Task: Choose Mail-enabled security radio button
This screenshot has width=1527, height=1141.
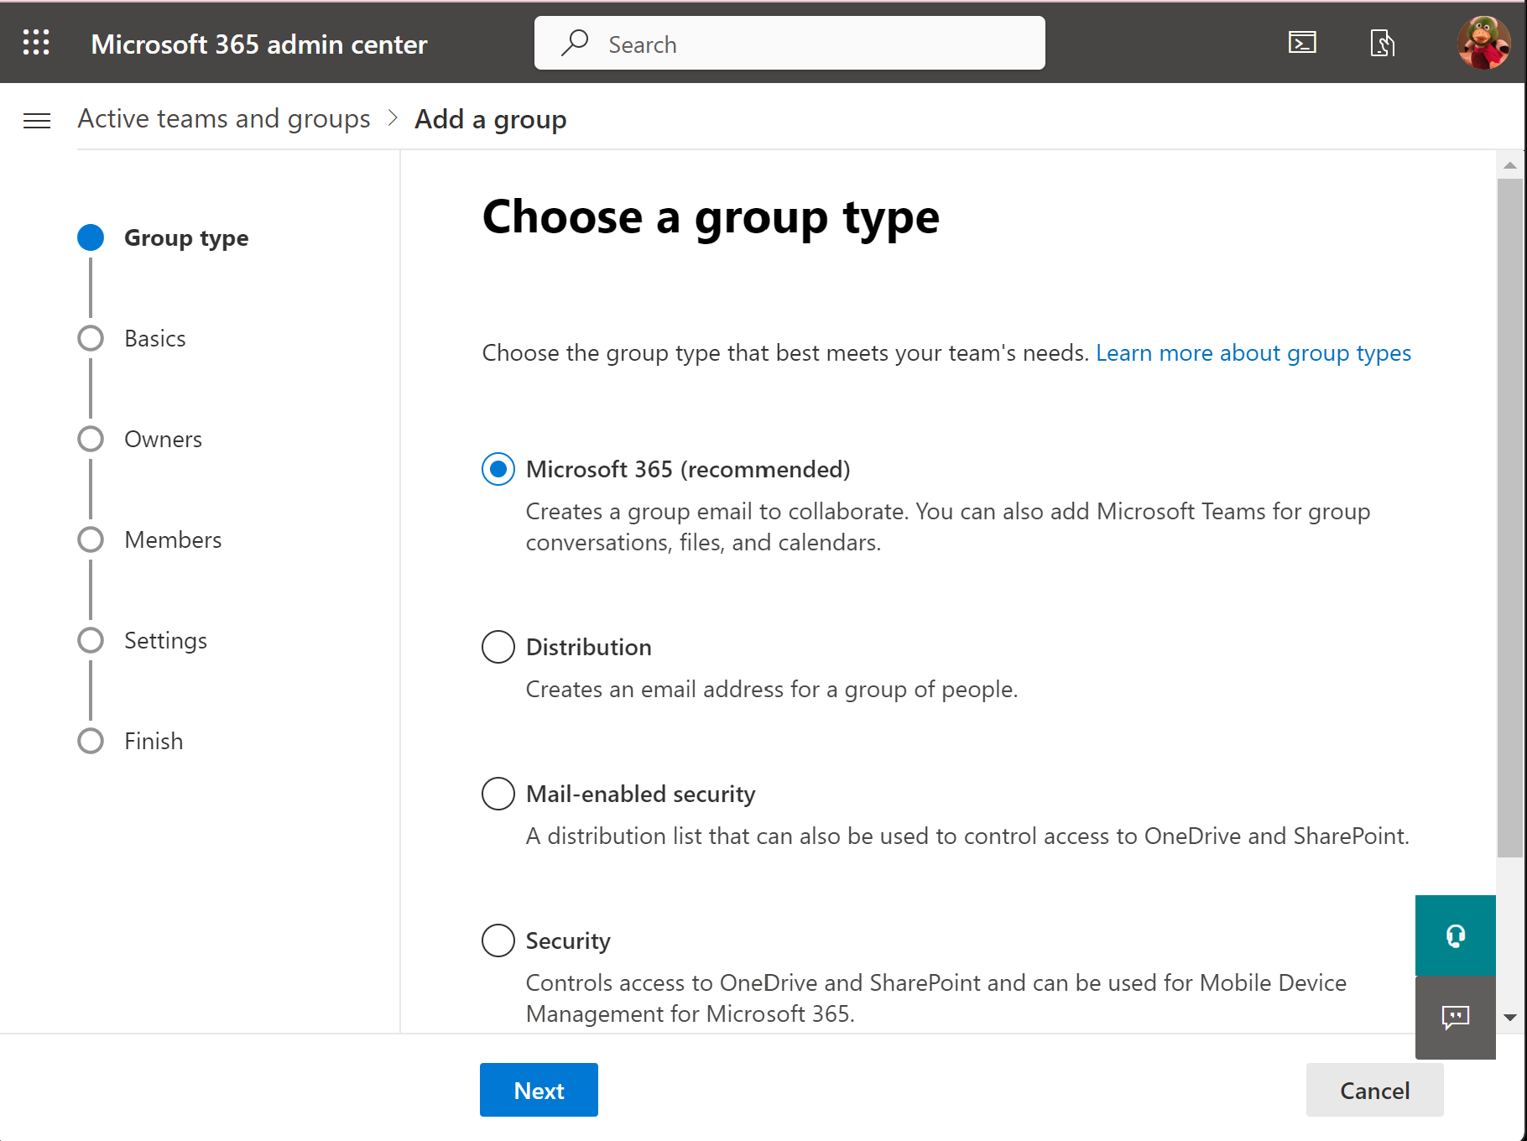Action: tap(498, 794)
